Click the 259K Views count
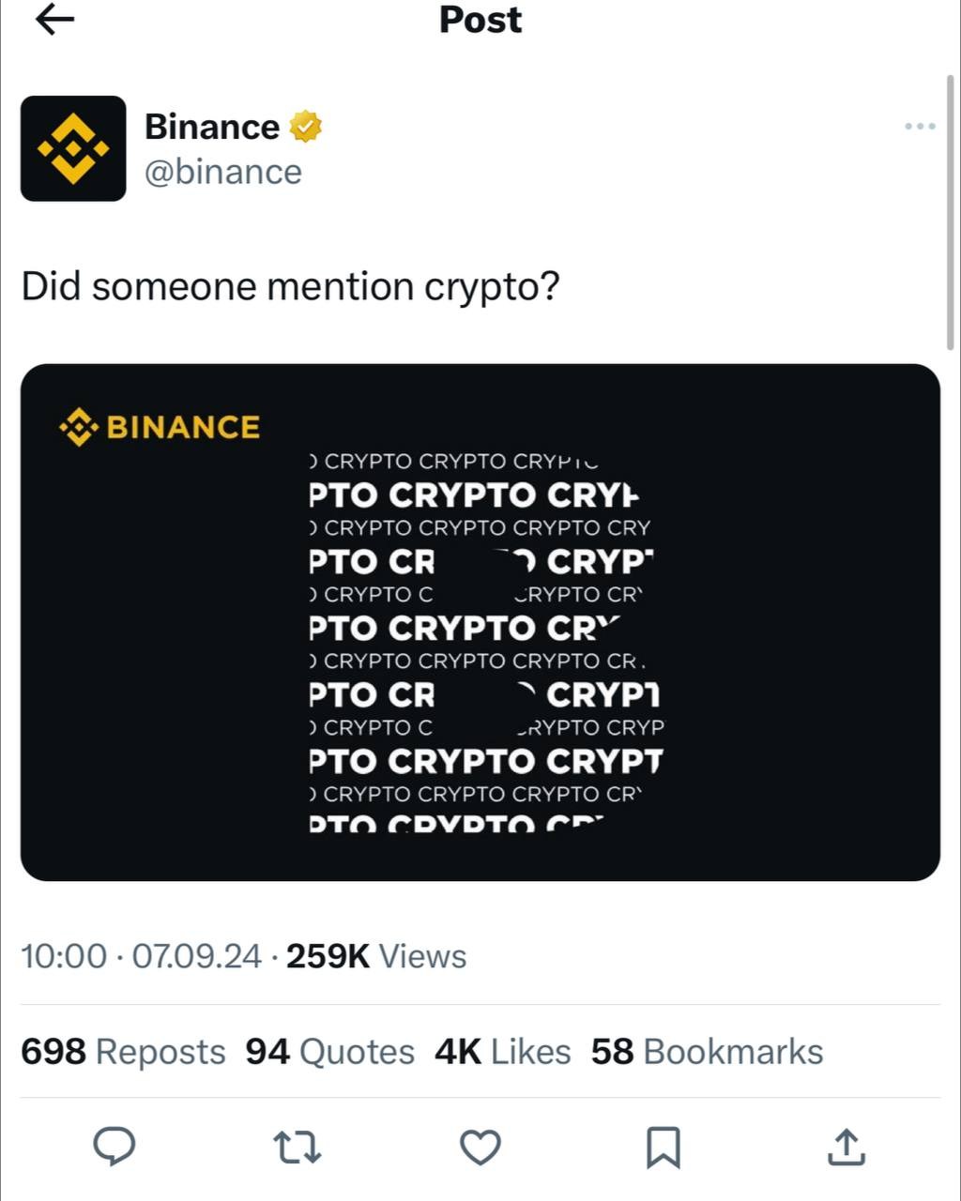The width and height of the screenshot is (961, 1201). click(376, 956)
